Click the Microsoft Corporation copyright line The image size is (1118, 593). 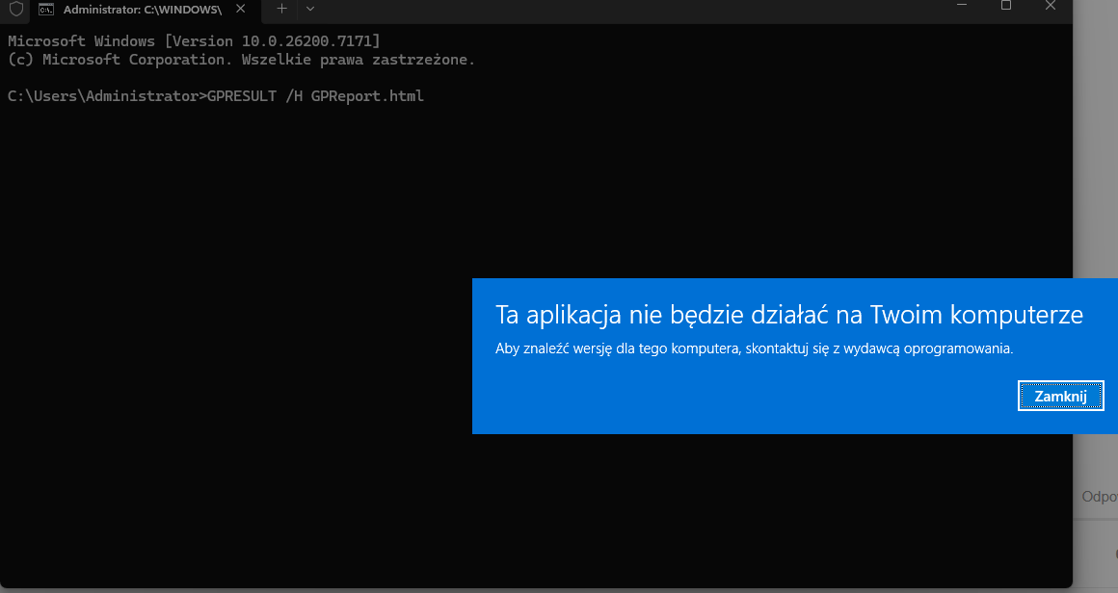point(241,60)
